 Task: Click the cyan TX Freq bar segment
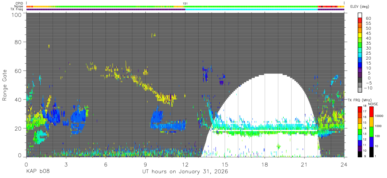251,9
